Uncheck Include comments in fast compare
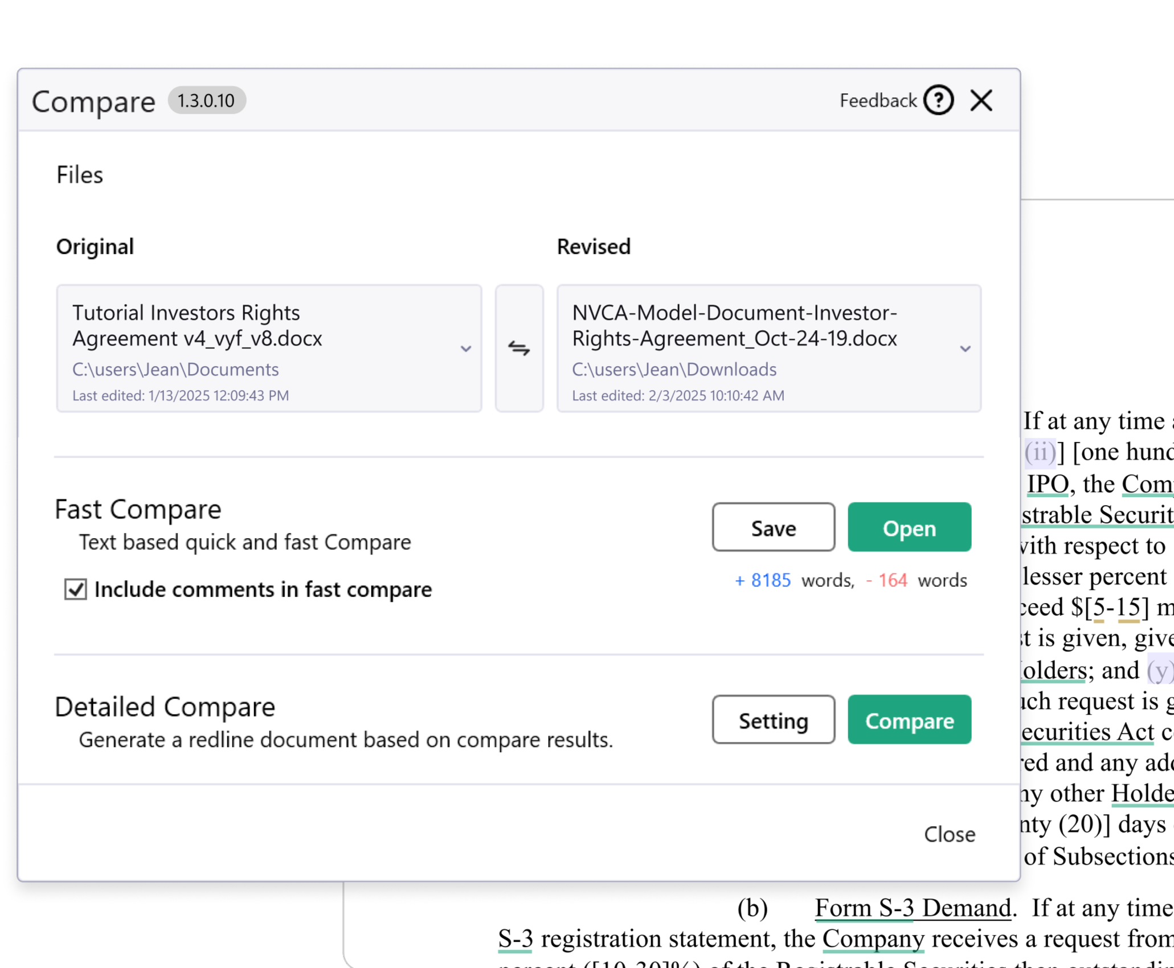The width and height of the screenshot is (1174, 968). pos(75,589)
